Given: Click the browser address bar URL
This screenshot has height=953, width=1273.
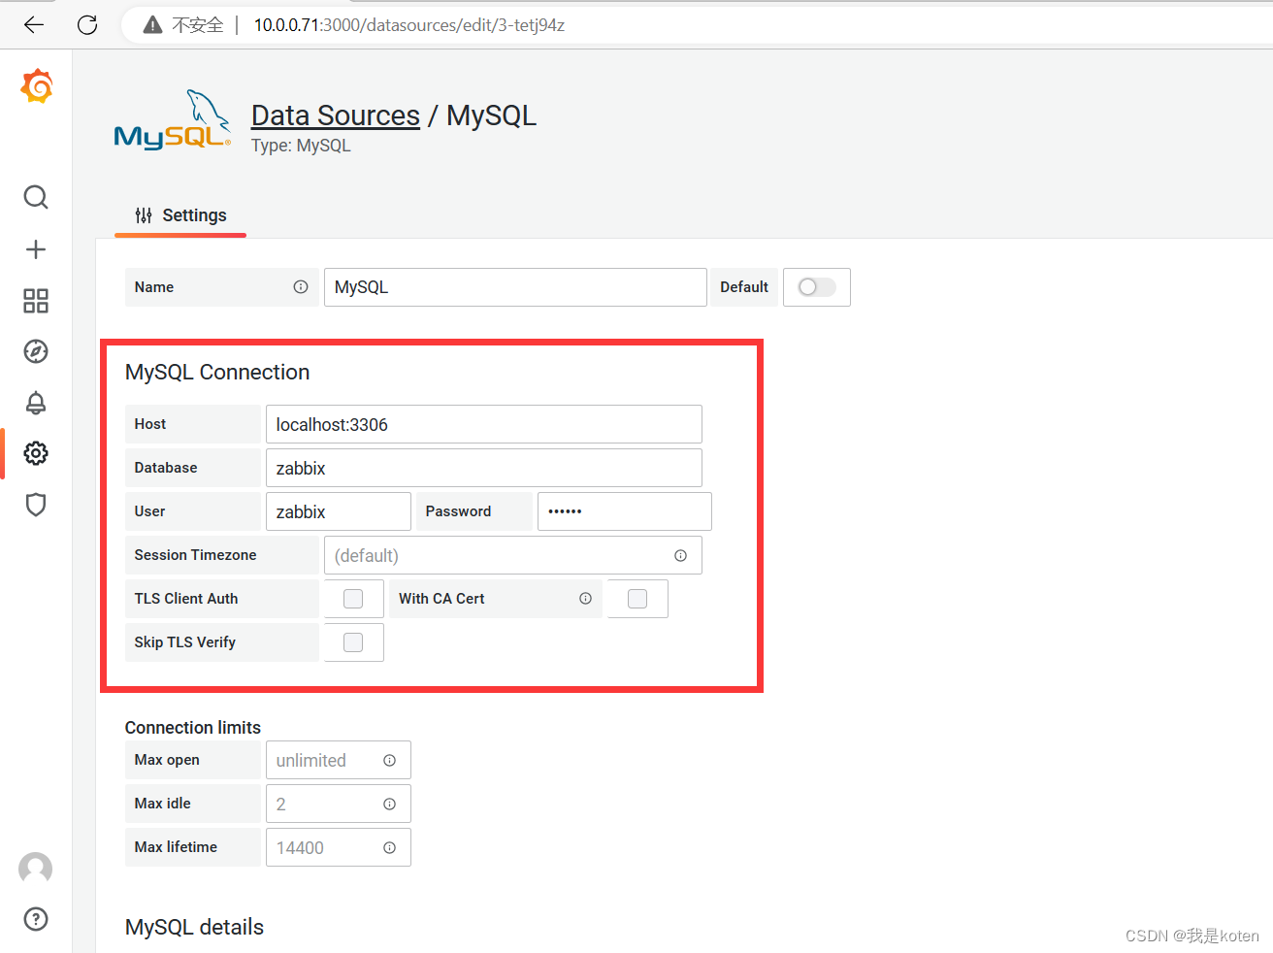Looking at the screenshot, I should point(409,25).
